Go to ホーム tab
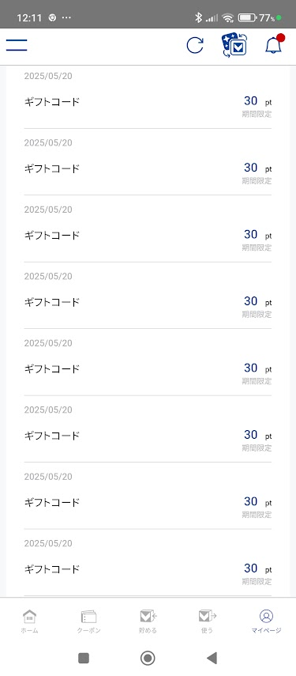The image size is (296, 676). pos(29,621)
